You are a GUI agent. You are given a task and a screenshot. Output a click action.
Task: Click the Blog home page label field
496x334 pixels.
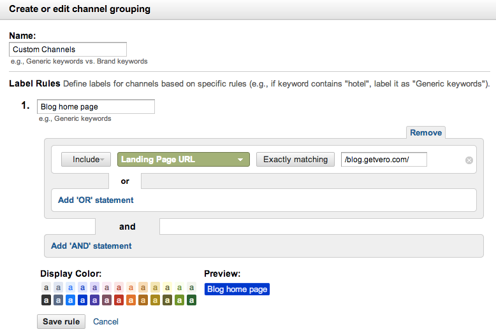(96, 106)
